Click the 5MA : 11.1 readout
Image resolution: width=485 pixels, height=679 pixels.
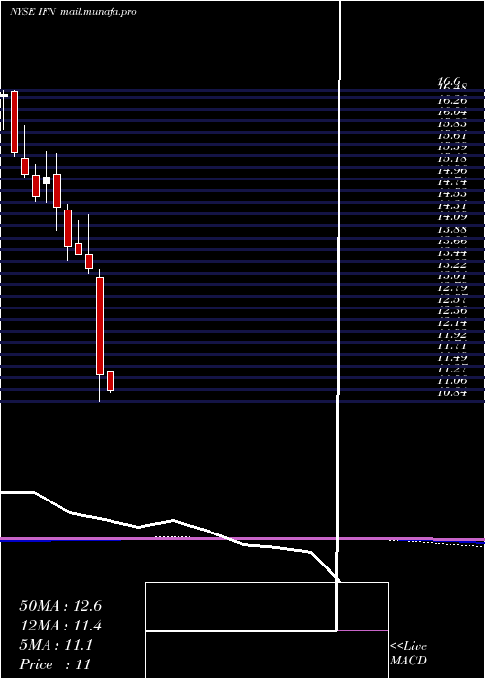pos(56,645)
